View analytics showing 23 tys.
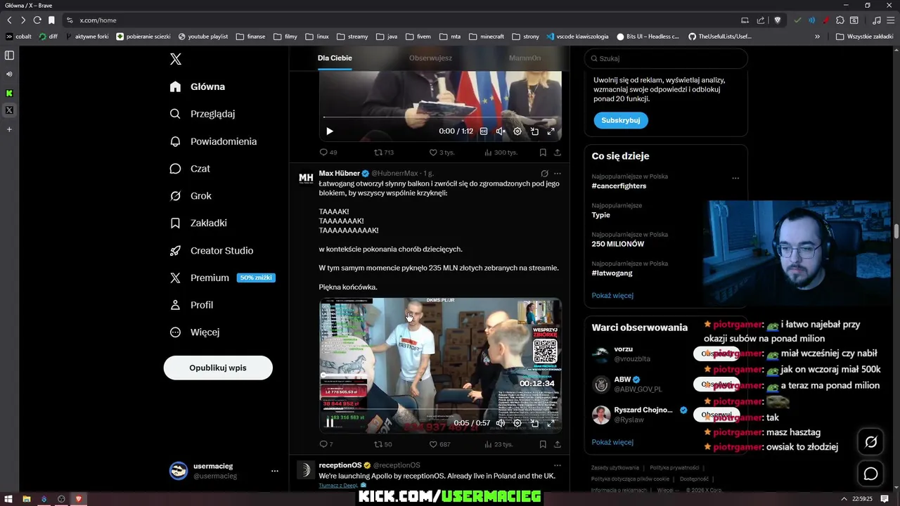Viewport: 900px width, 506px height. tap(499, 444)
